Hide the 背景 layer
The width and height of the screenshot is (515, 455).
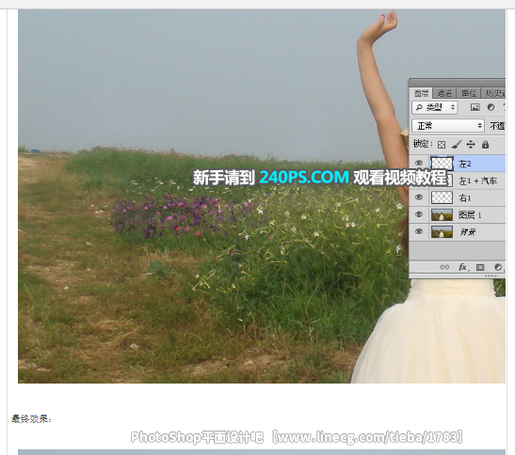(x=419, y=231)
